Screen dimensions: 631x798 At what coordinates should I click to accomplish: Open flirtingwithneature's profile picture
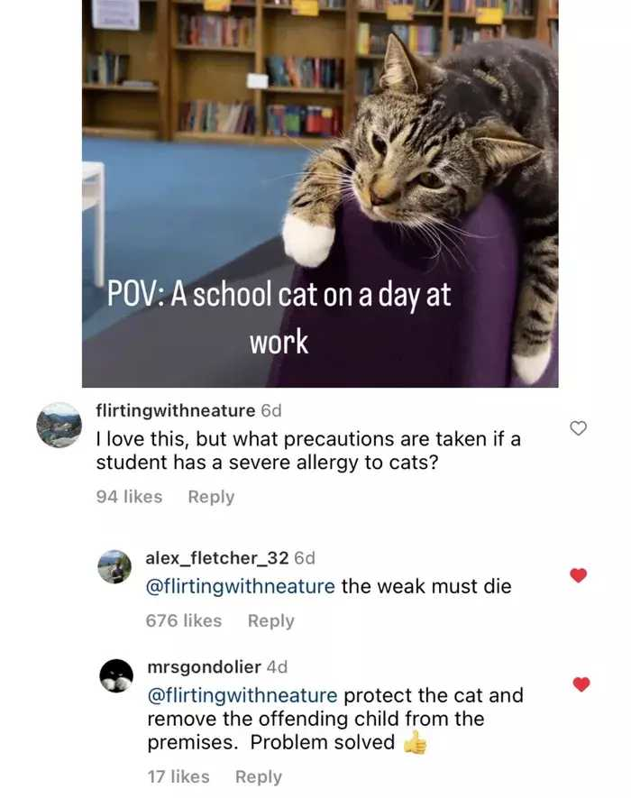coord(59,425)
